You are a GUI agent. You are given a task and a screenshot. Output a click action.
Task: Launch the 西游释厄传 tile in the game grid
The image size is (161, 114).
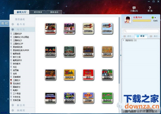[x=50, y=52]
